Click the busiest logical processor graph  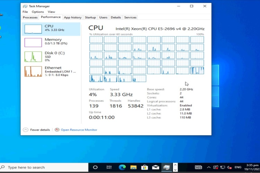197,71
